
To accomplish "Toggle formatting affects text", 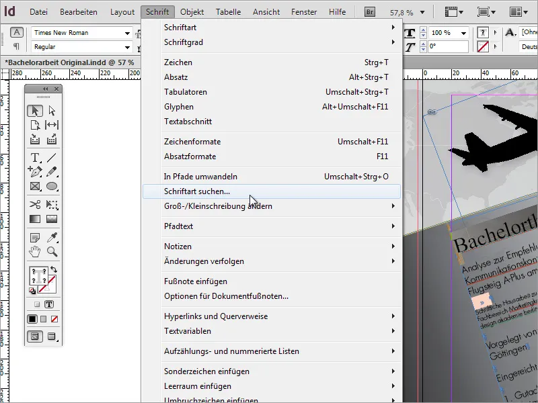I will [49, 304].
